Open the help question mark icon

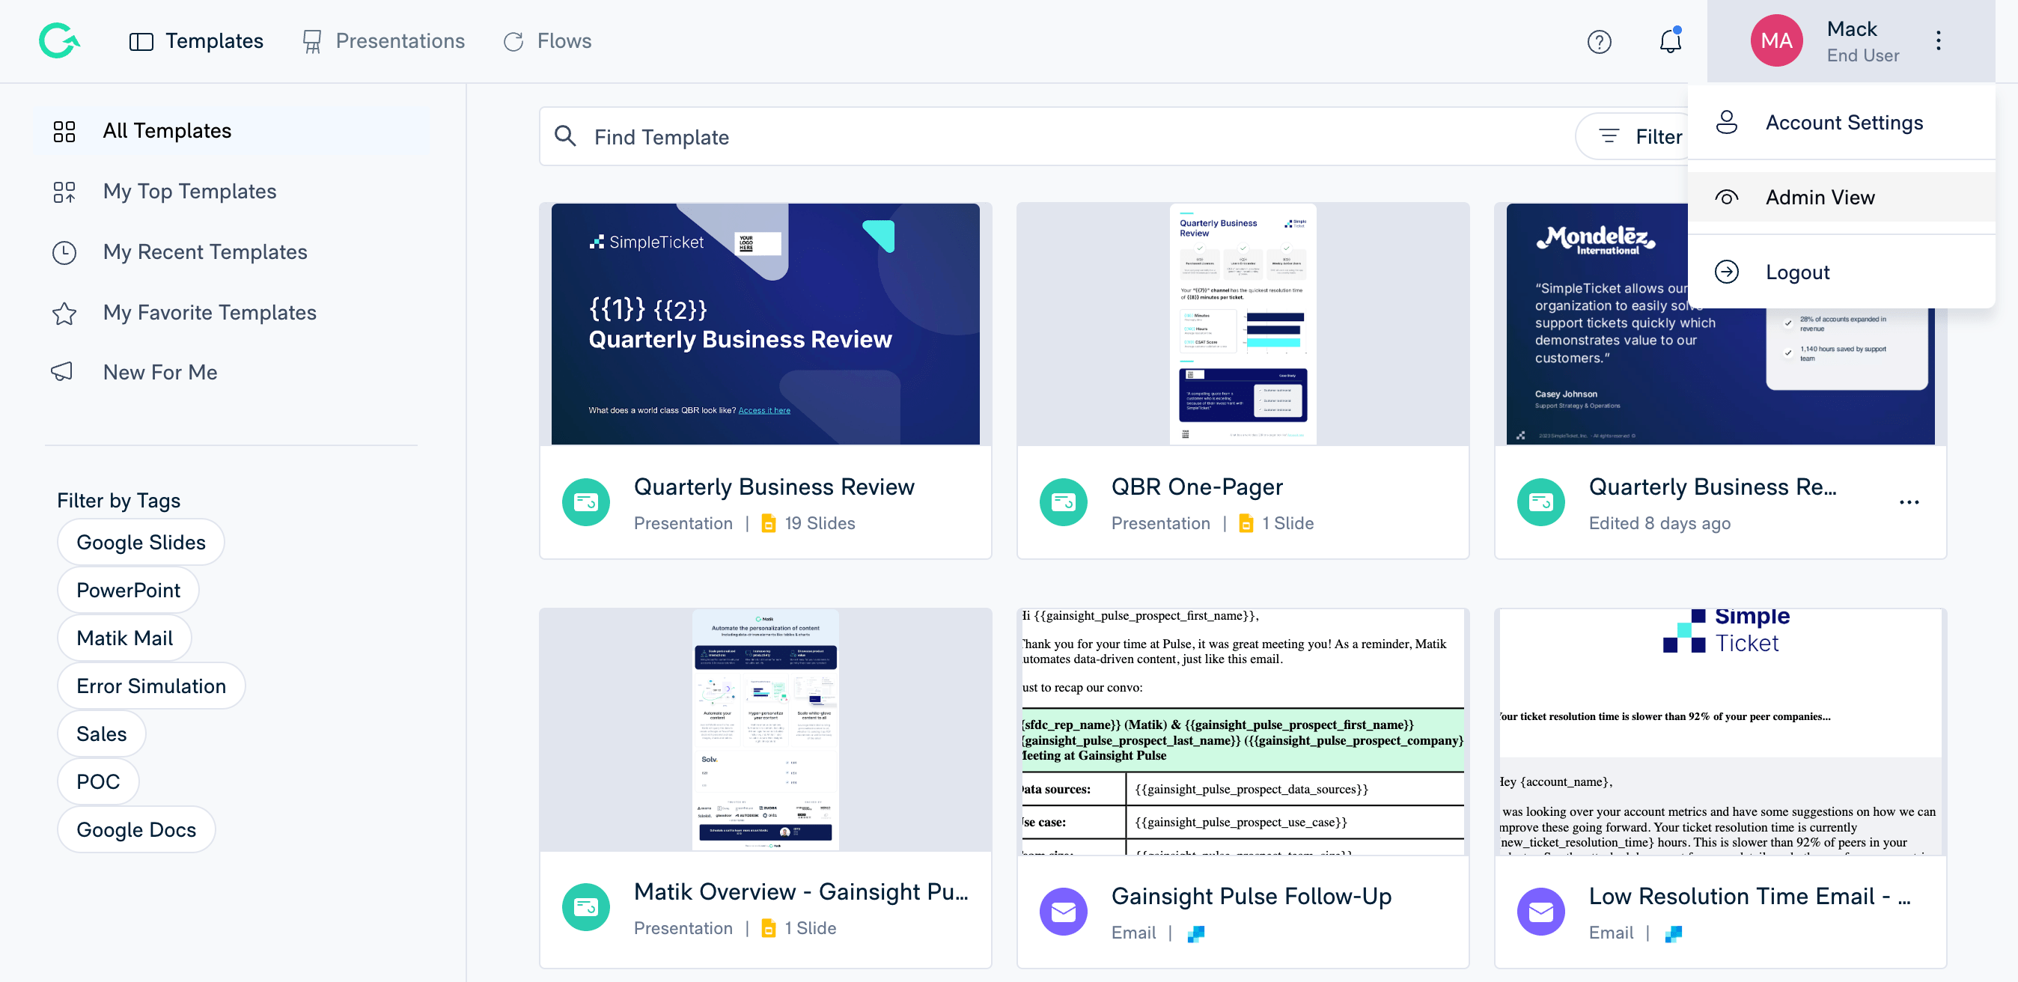pos(1599,41)
